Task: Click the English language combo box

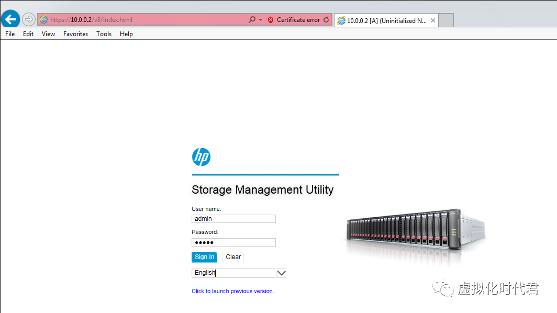Action: pyautogui.click(x=233, y=273)
